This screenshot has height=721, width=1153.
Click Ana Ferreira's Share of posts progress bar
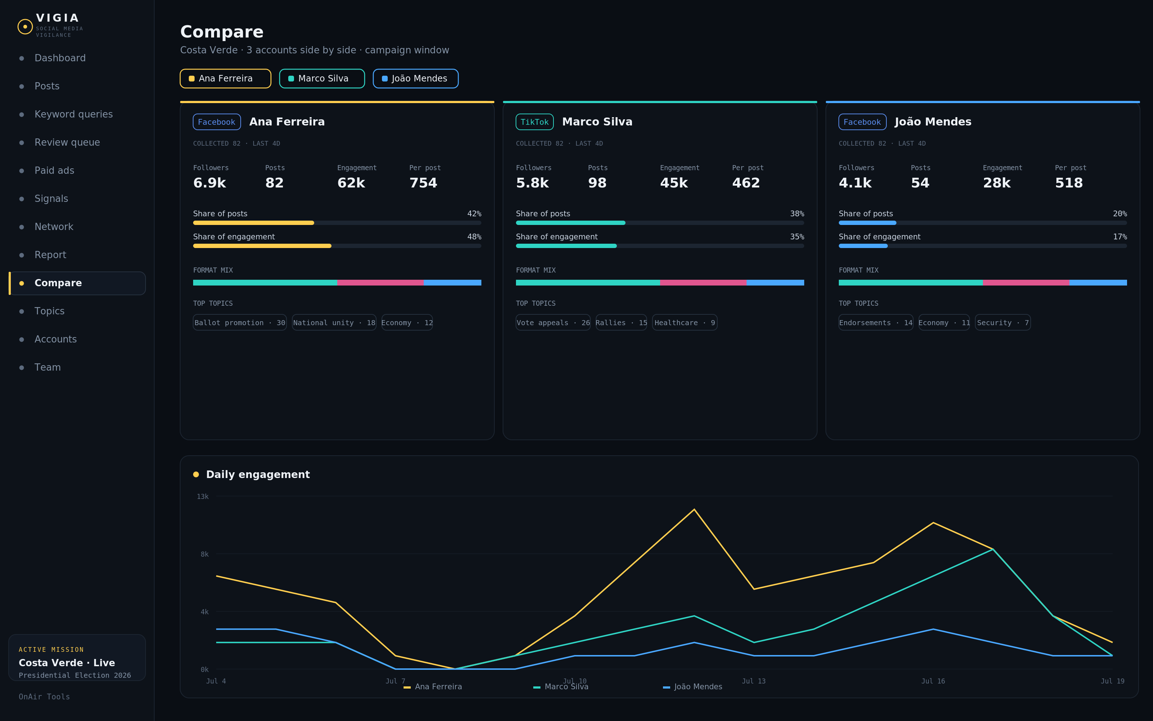pyautogui.click(x=337, y=223)
